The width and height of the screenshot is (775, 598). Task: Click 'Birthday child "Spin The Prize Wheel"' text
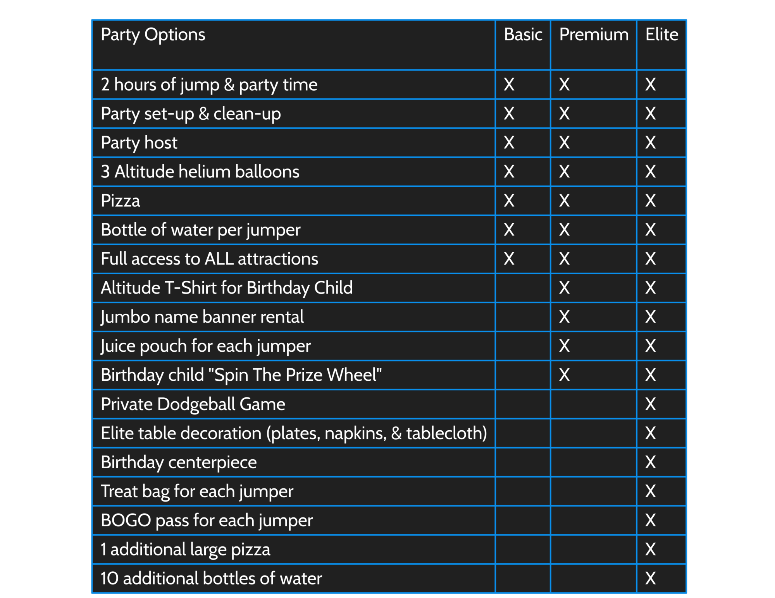(x=241, y=375)
